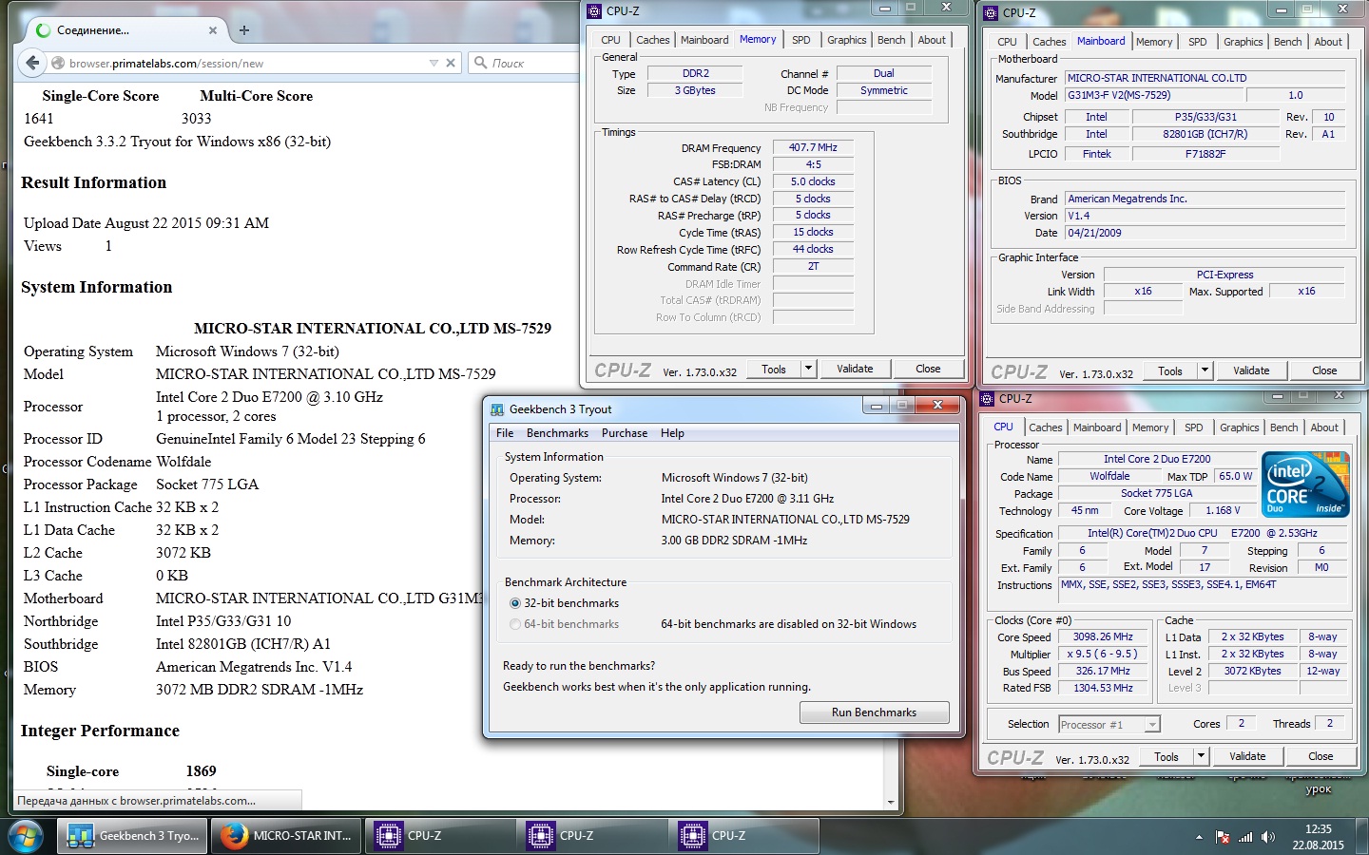Click the Close button in the CPU-Z CPU window
The image size is (1369, 855).
click(1321, 756)
